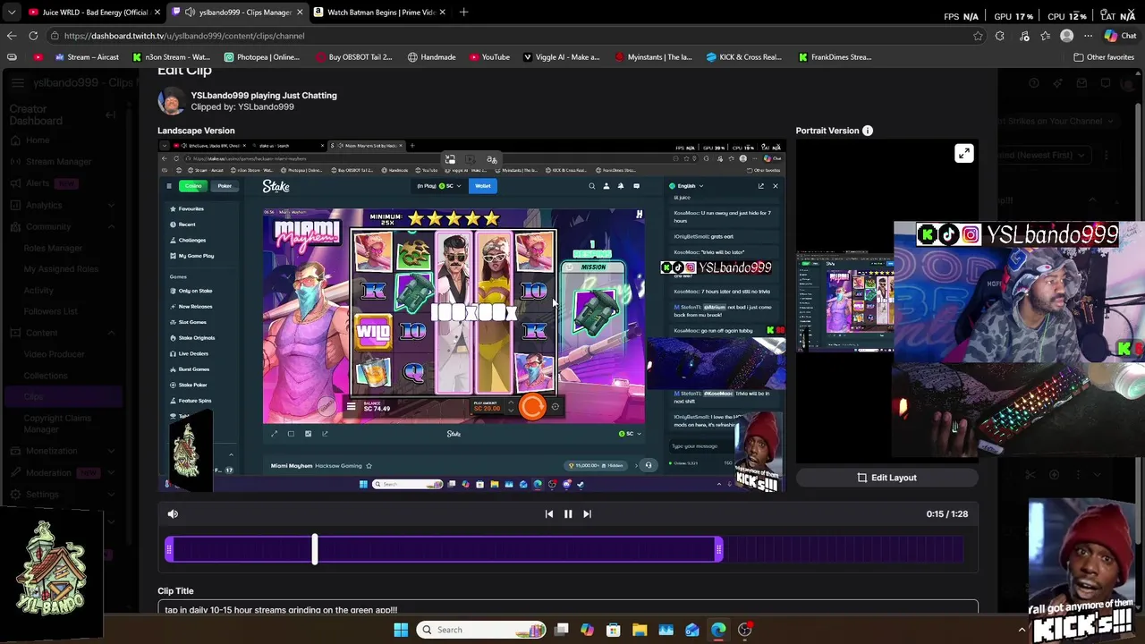Click the YSLbando999 profile avatar
Viewport: 1145px width, 644px height.
[172, 101]
